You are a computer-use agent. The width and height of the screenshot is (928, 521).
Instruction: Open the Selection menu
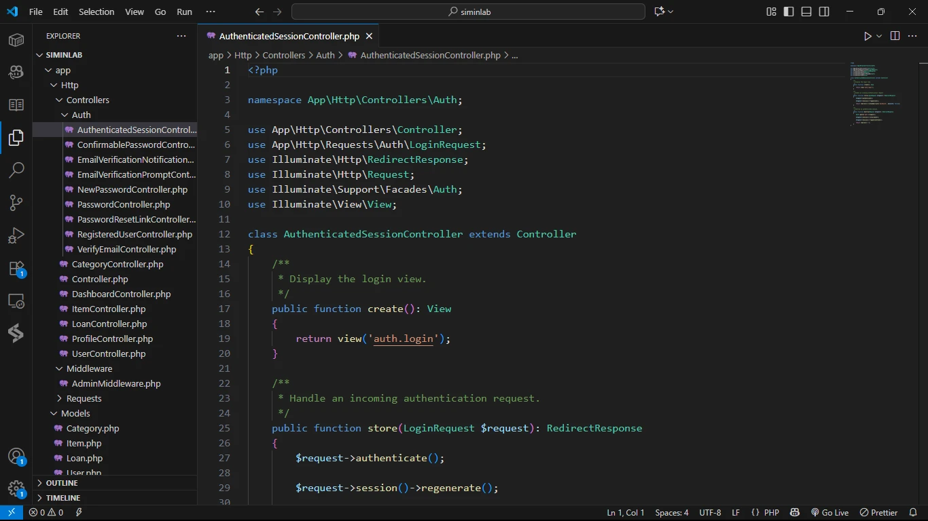[96, 12]
